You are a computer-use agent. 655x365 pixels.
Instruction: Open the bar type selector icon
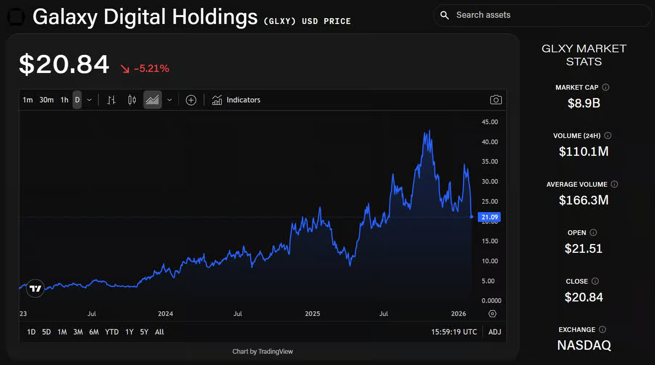pos(111,100)
